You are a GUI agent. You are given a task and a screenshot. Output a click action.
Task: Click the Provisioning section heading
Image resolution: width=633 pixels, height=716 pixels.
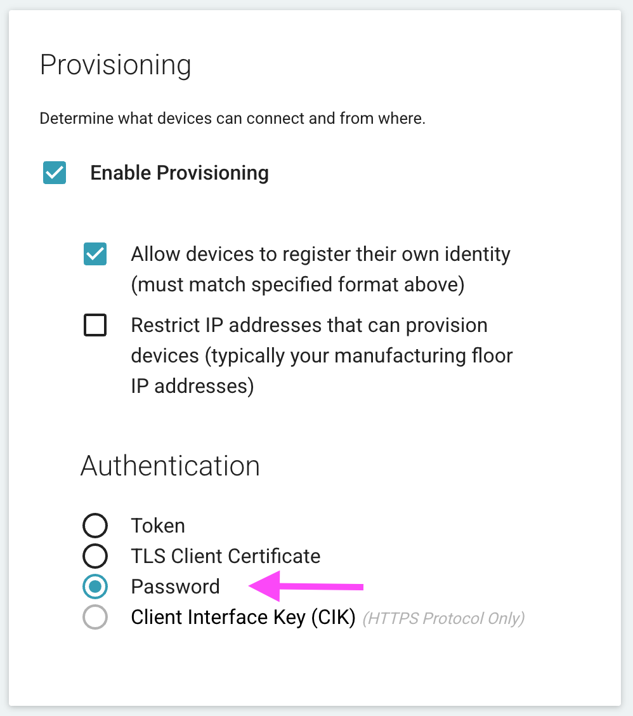click(x=115, y=65)
